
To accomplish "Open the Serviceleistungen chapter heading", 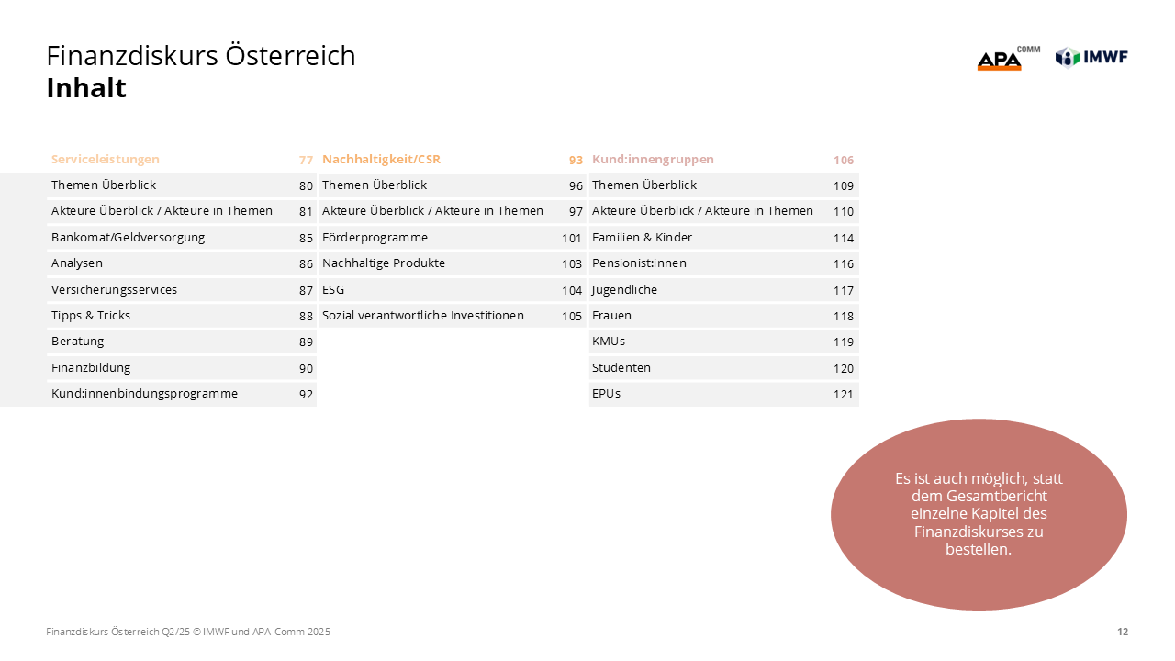I will point(106,159).
